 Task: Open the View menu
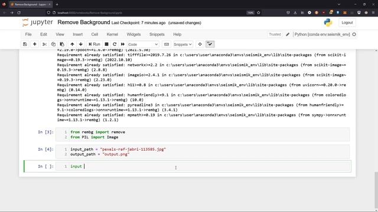pyautogui.click(x=60, y=34)
